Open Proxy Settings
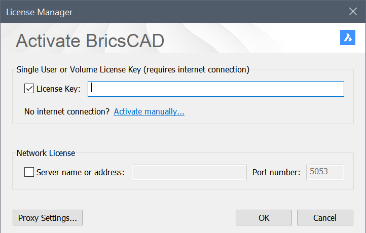 tap(48, 218)
